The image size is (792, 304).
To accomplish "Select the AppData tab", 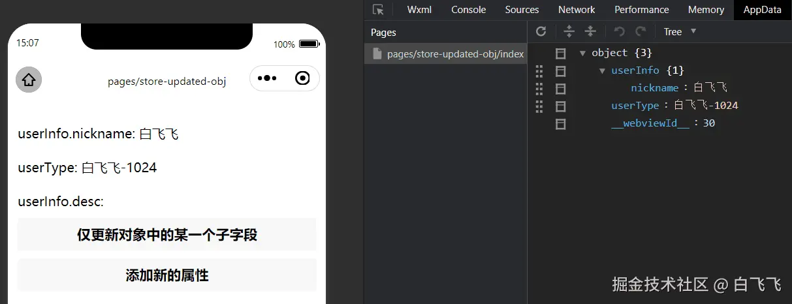I will point(762,10).
